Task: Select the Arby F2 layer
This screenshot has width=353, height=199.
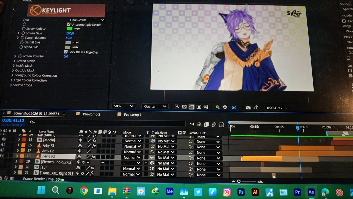Action: tap(48, 151)
